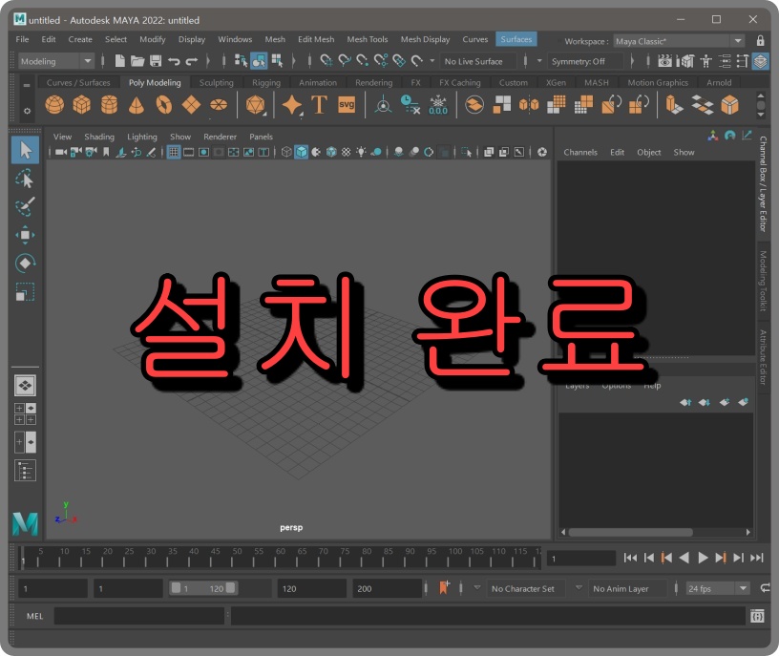Viewport: 779px width, 656px height.
Task: Click the Go to start of playback range button
Action: coord(631,558)
